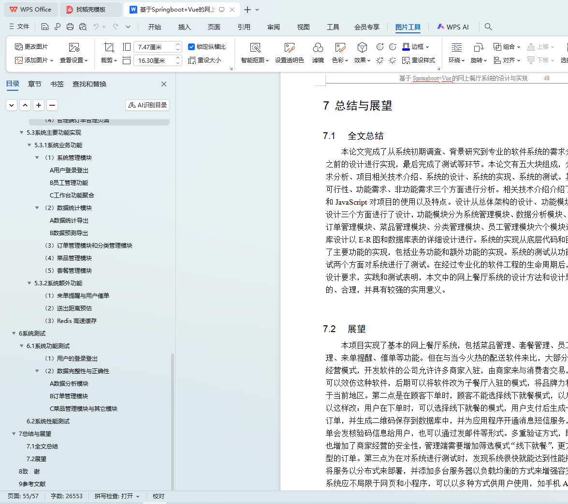Click the 重设大小 reset size button
The width and height of the screenshot is (568, 504).
point(204,60)
